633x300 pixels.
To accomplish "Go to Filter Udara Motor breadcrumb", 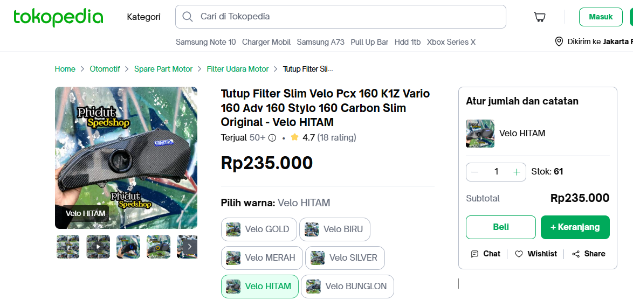I will tap(238, 69).
